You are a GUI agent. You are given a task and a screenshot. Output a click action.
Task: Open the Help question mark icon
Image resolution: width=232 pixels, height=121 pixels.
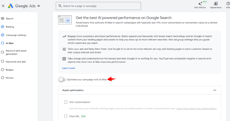(228, 4)
